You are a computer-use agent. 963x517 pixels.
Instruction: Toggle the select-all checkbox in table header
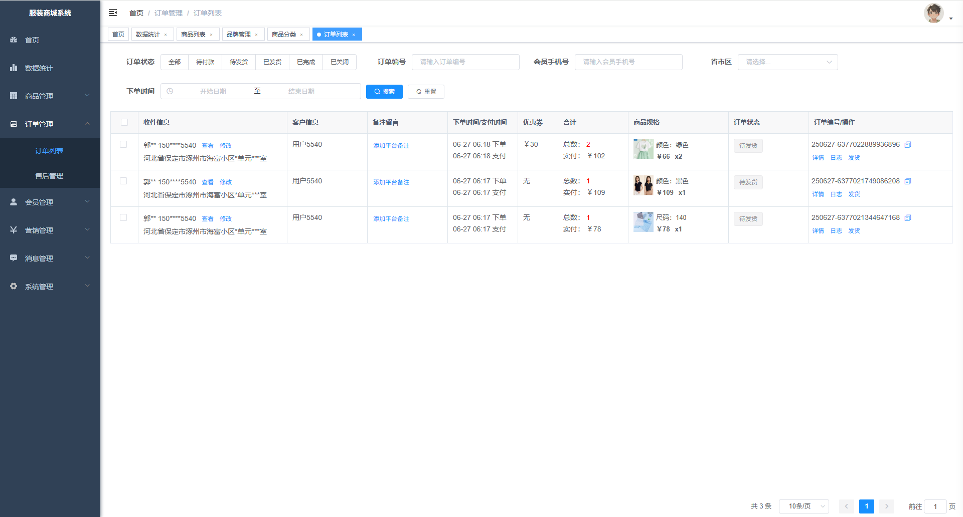(x=124, y=122)
